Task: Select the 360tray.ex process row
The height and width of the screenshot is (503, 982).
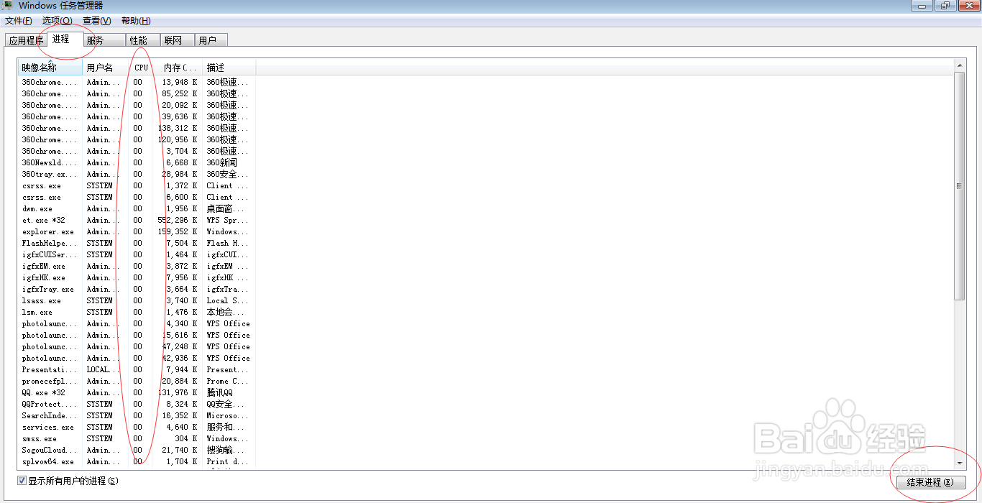Action: tap(137, 174)
